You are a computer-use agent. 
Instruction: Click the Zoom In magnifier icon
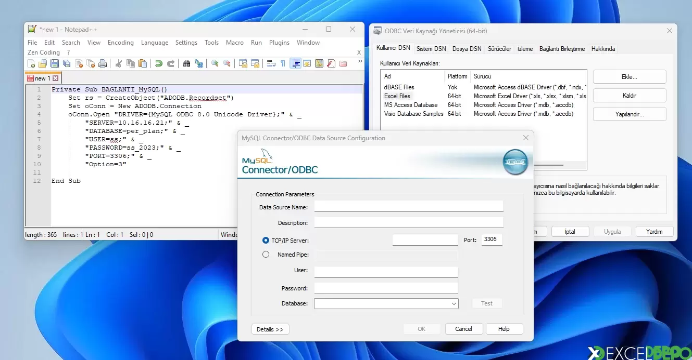[x=215, y=64]
